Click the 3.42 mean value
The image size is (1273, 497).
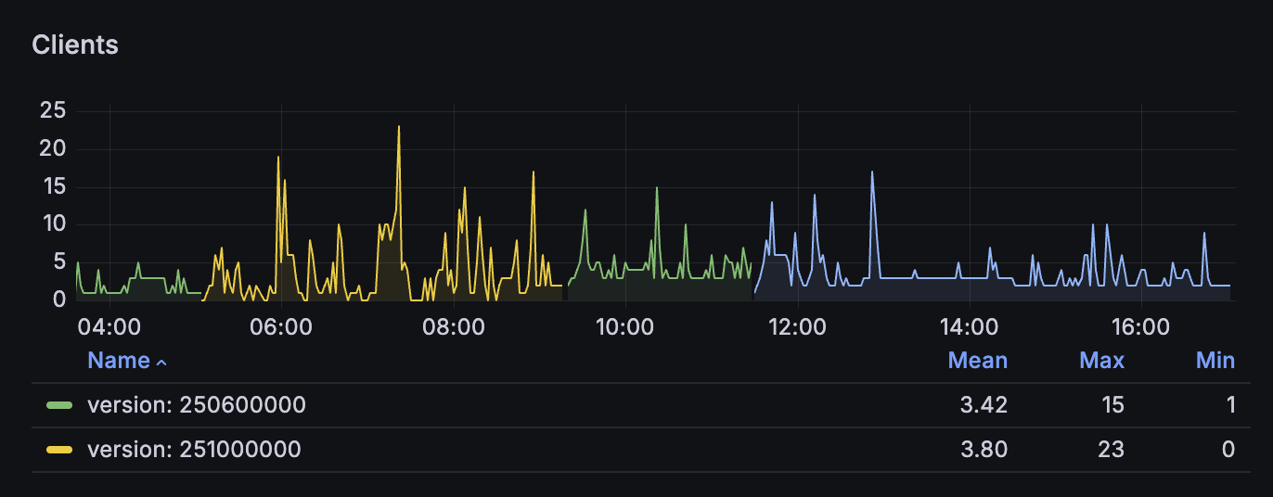[x=985, y=405]
